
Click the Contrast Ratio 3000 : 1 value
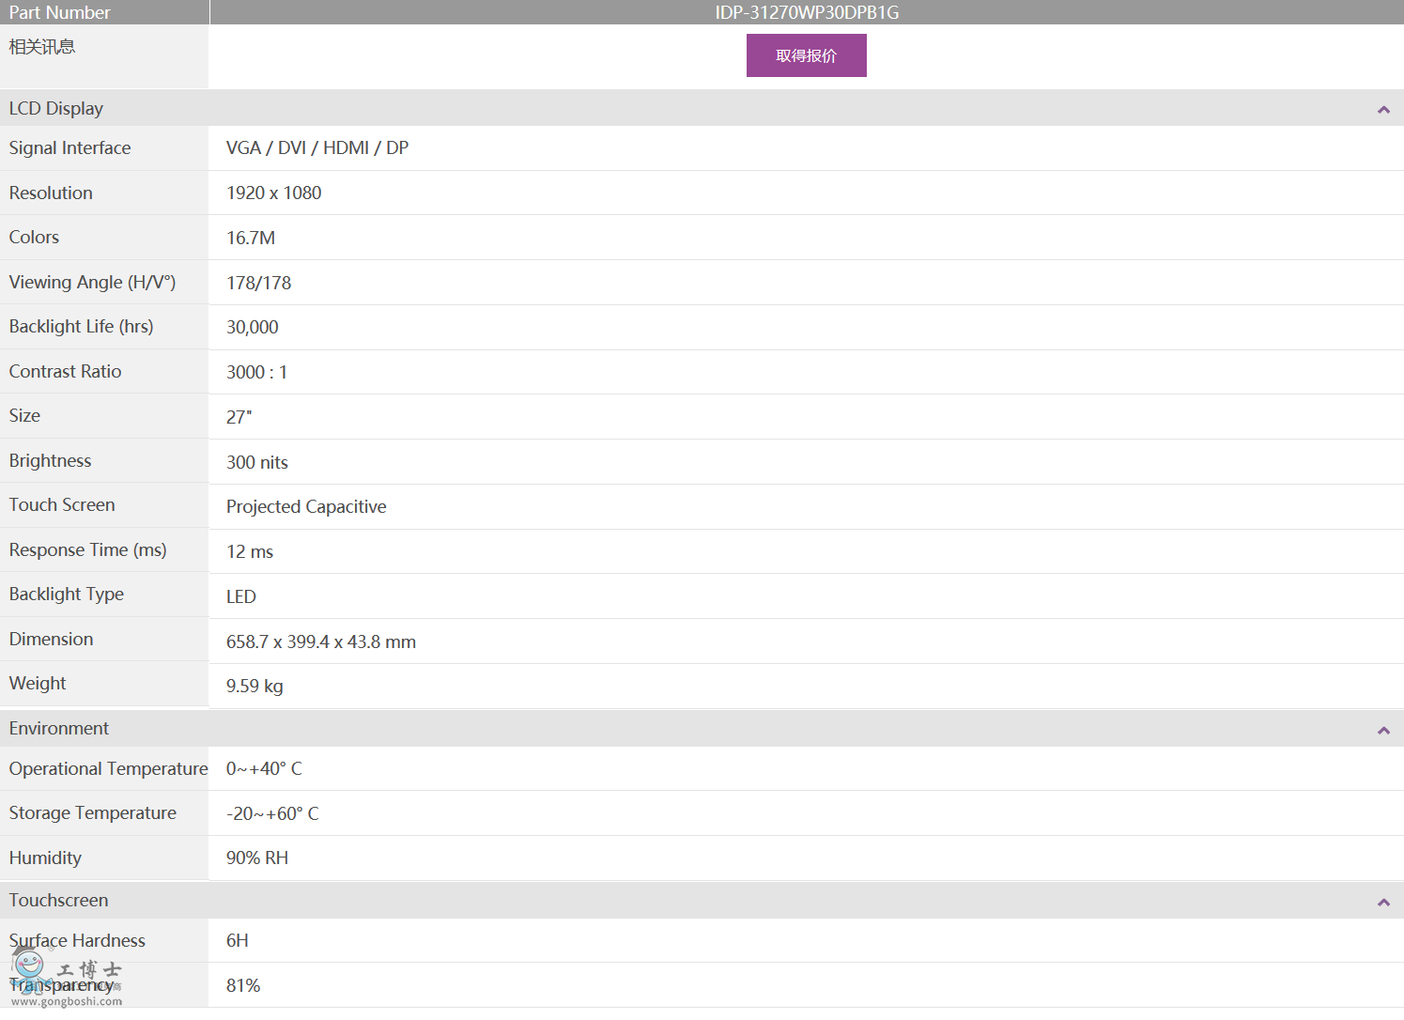tap(256, 373)
